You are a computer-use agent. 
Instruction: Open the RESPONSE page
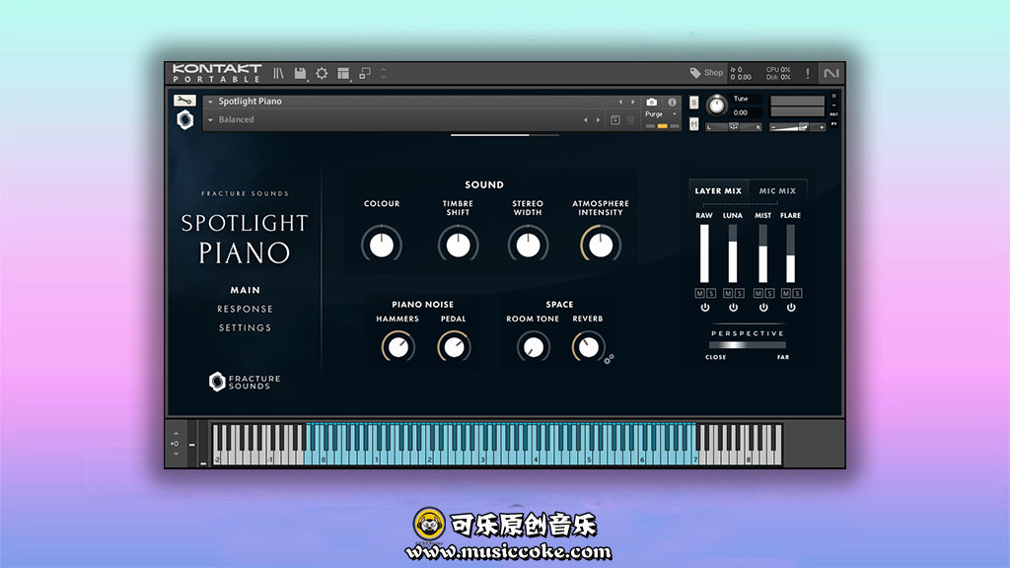click(245, 309)
